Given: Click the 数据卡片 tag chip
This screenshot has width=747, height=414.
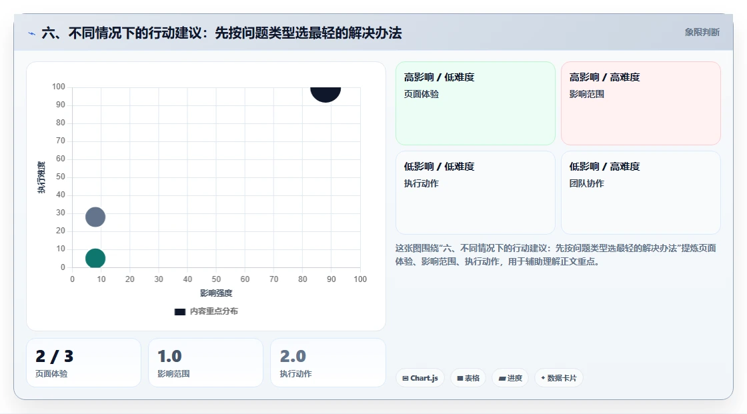Looking at the screenshot, I should point(559,378).
